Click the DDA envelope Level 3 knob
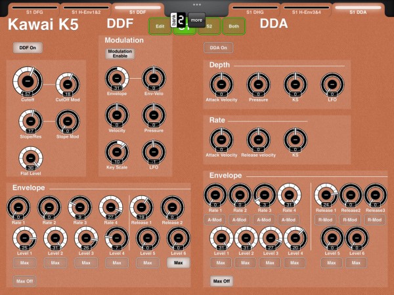Viewport: 394px width, 295px height. pos(271,239)
